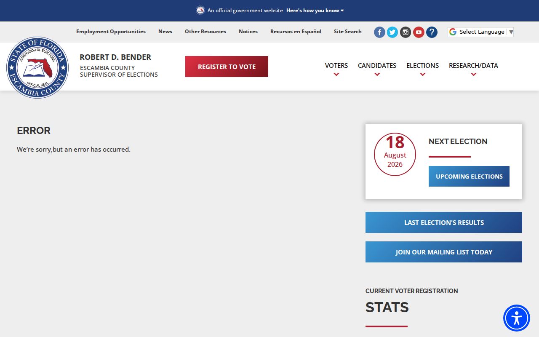Viewport: 539px width, 337px height.
Task: Click the government seal icon in banner
Action: [200, 10]
